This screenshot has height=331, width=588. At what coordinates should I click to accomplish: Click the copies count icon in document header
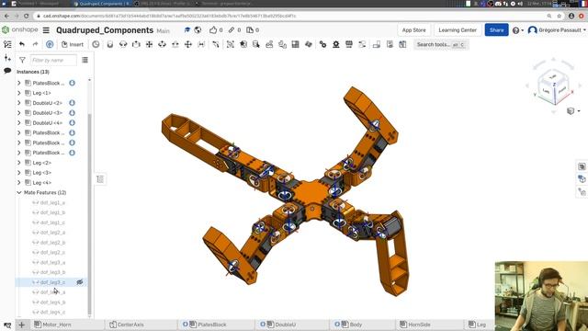[x=250, y=30]
